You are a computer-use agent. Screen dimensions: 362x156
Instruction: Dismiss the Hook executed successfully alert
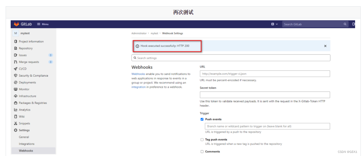(x=325, y=46)
